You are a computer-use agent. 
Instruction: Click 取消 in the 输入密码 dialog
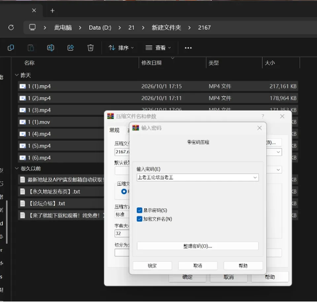coord(198,266)
